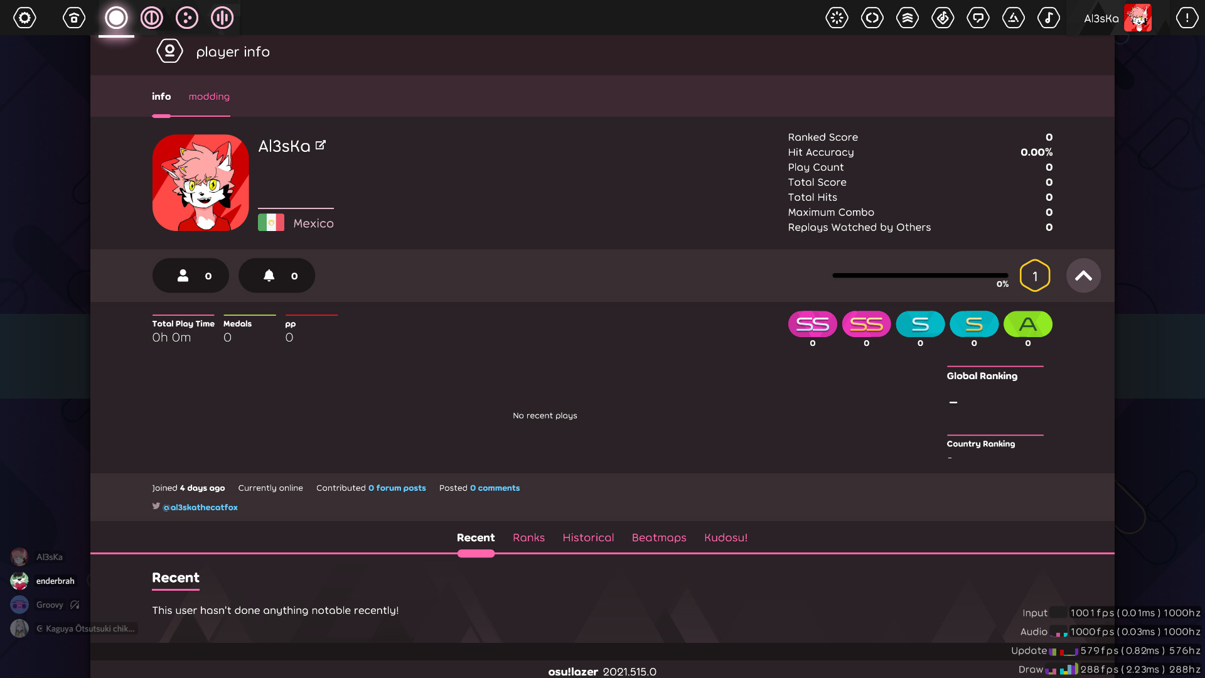
Task: Open the chat overlay speech bubble icon
Action: tap(978, 18)
